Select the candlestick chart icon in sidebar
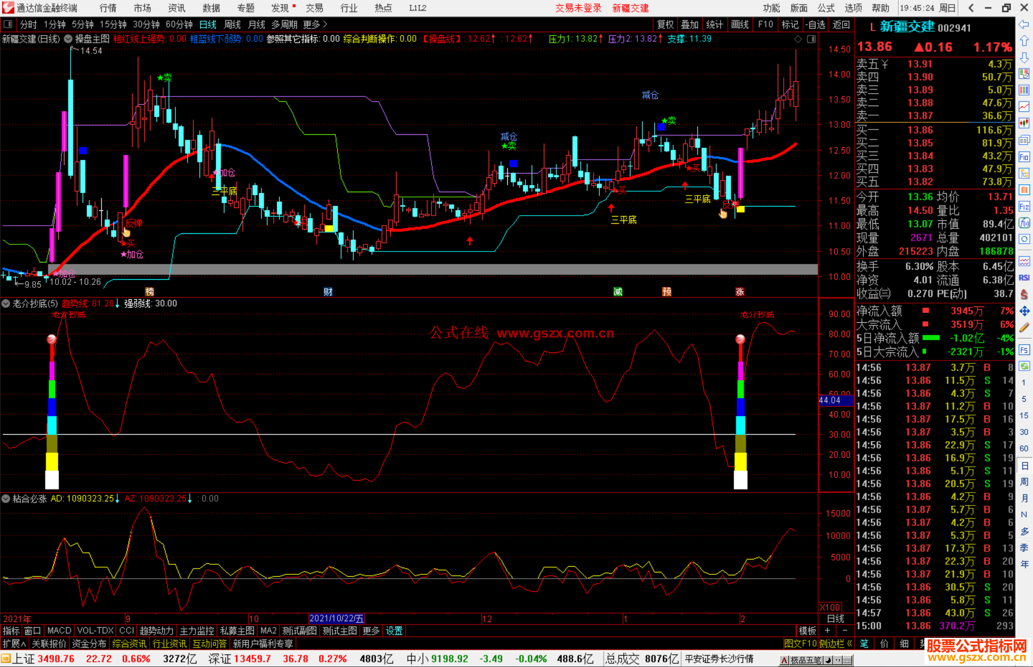The height and width of the screenshot is (667, 1033). point(1024,123)
